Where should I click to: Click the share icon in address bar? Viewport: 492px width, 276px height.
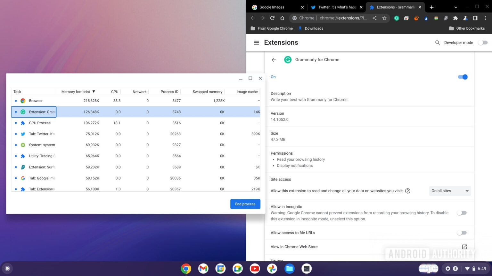[x=374, y=18]
